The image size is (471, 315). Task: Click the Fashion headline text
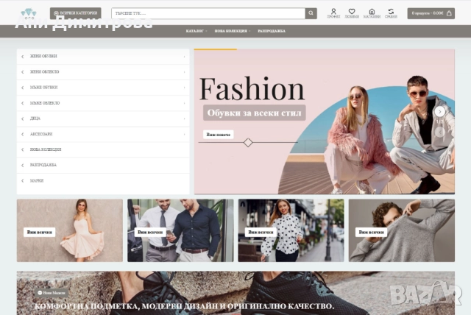(252, 89)
